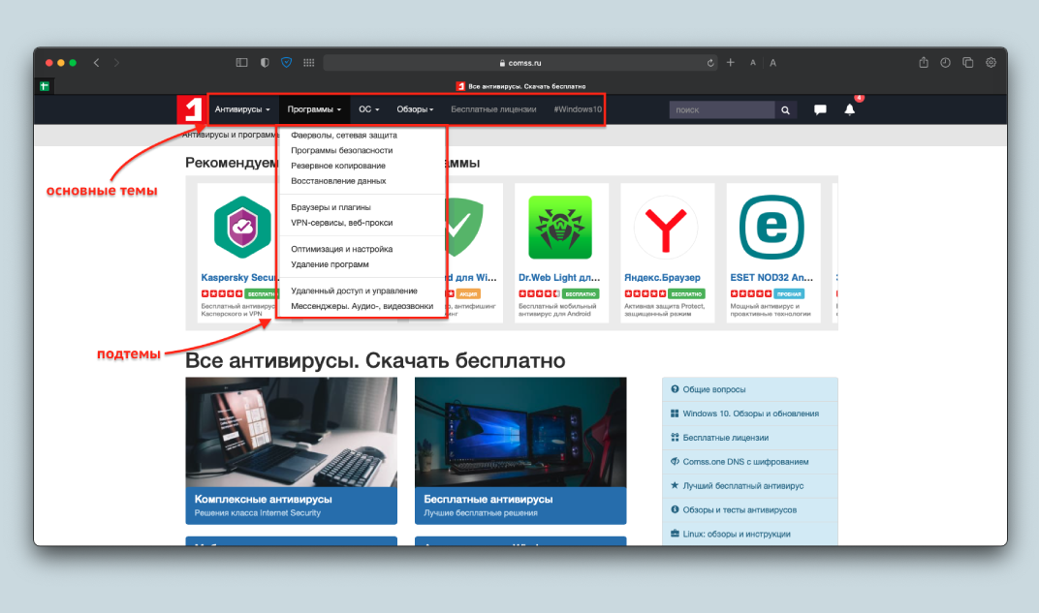Open the tab overview grid icon
1039x613 pixels.
pyautogui.click(x=309, y=63)
